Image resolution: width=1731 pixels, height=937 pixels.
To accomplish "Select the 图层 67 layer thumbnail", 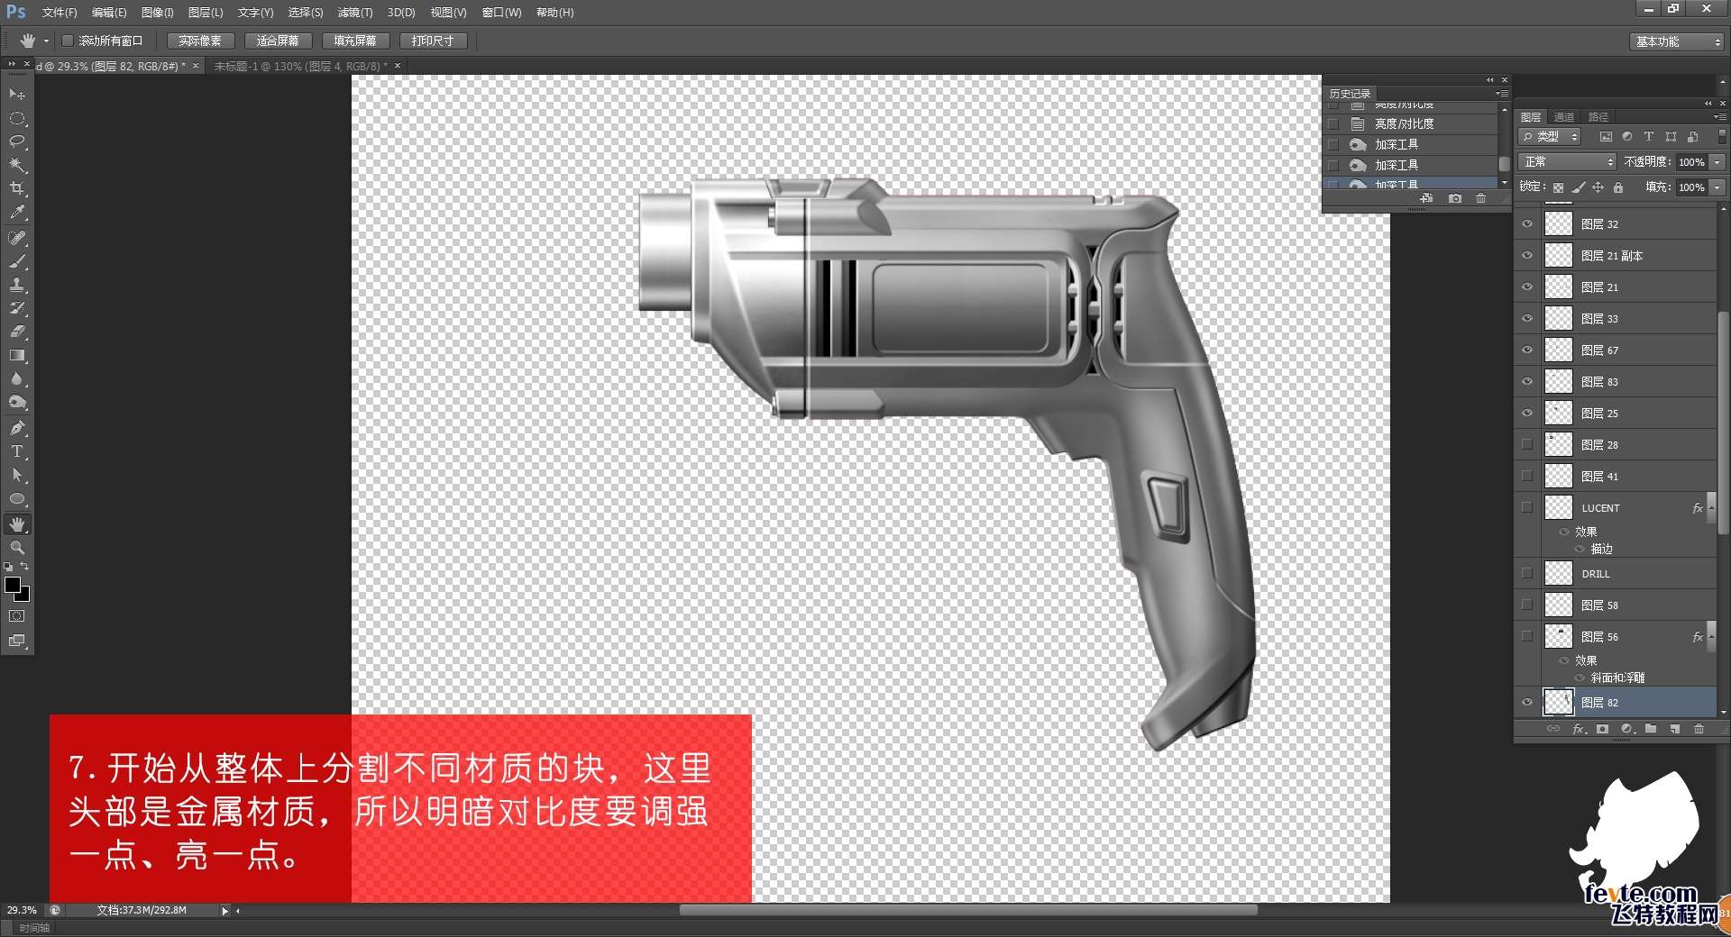I will pos(1559,350).
